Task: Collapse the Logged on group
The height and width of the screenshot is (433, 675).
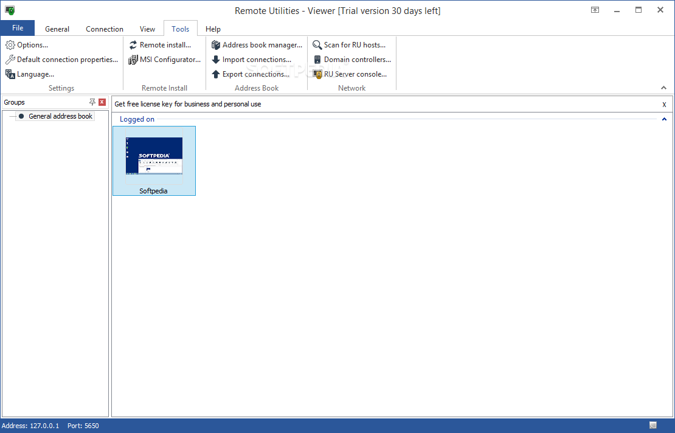Action: [x=664, y=119]
